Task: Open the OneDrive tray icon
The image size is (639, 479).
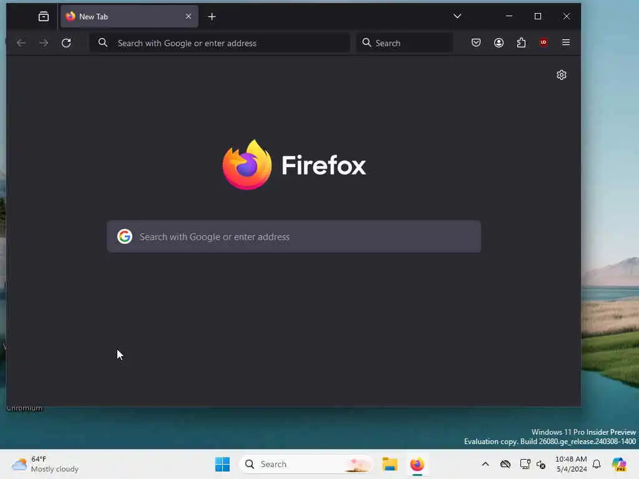Action: [505, 464]
